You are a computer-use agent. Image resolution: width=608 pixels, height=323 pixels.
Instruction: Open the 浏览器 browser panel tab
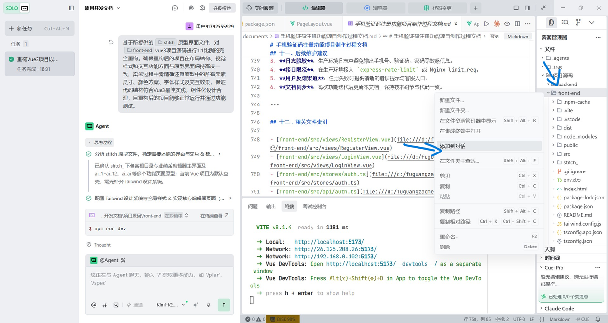(376, 8)
